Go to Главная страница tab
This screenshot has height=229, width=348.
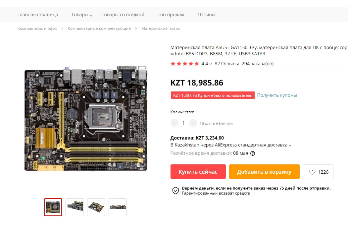38,15
